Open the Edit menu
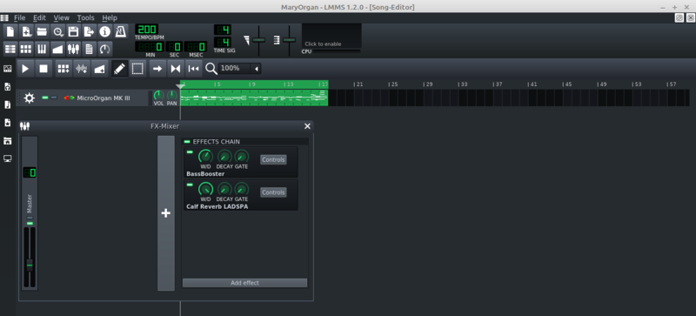This screenshot has height=316, width=696. (x=39, y=17)
